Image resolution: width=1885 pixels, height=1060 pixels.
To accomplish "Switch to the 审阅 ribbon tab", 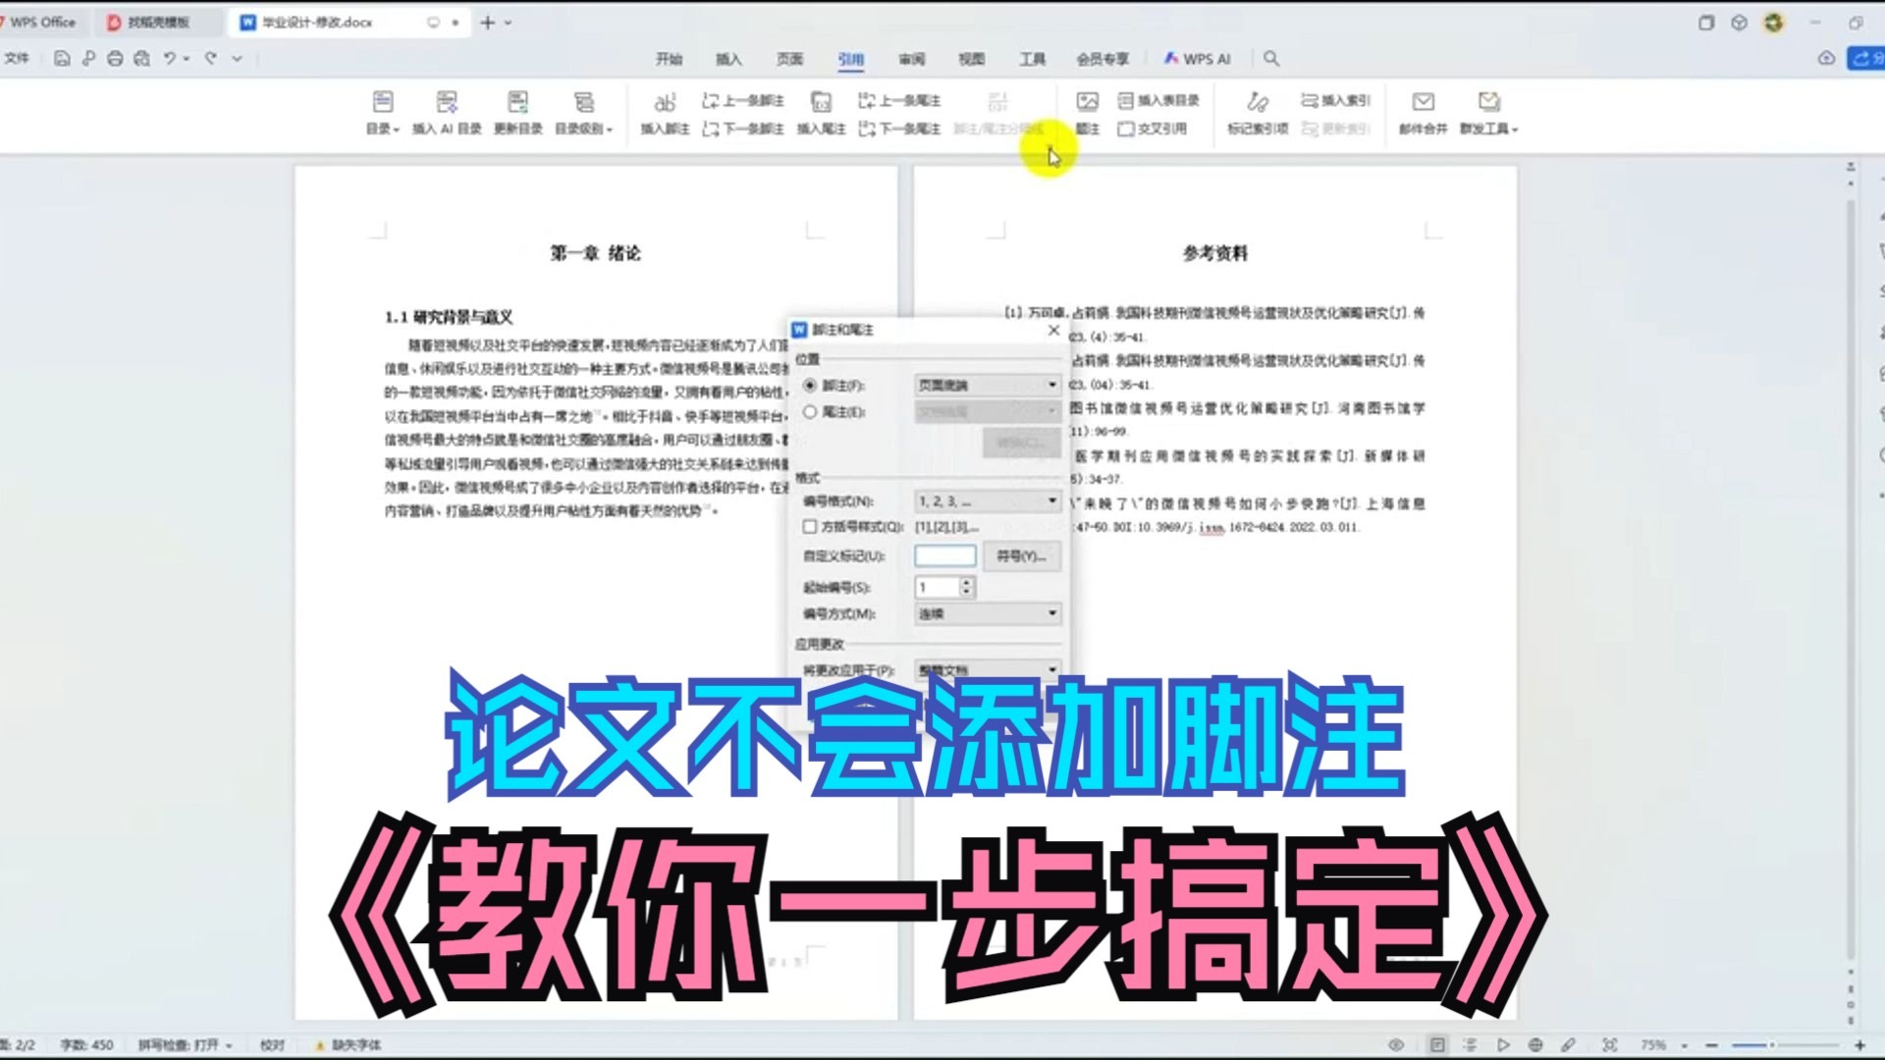I will coord(909,59).
